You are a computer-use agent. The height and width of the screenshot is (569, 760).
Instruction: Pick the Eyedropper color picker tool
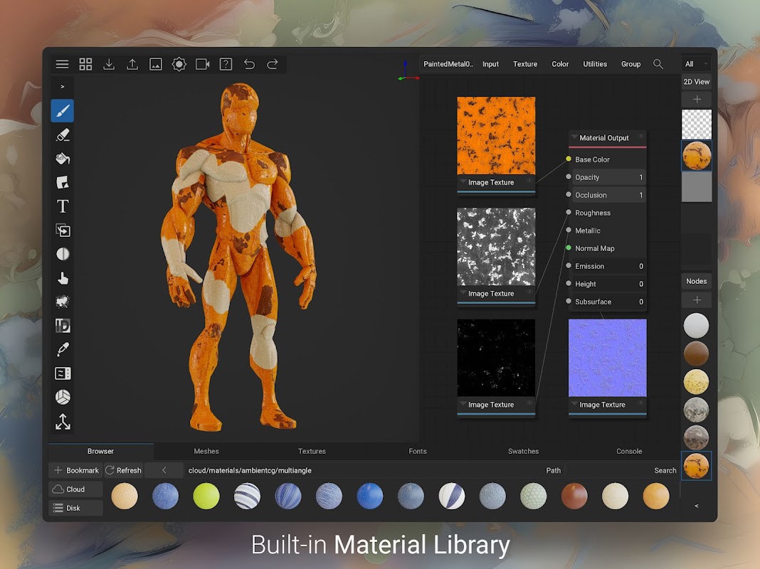[x=63, y=349]
